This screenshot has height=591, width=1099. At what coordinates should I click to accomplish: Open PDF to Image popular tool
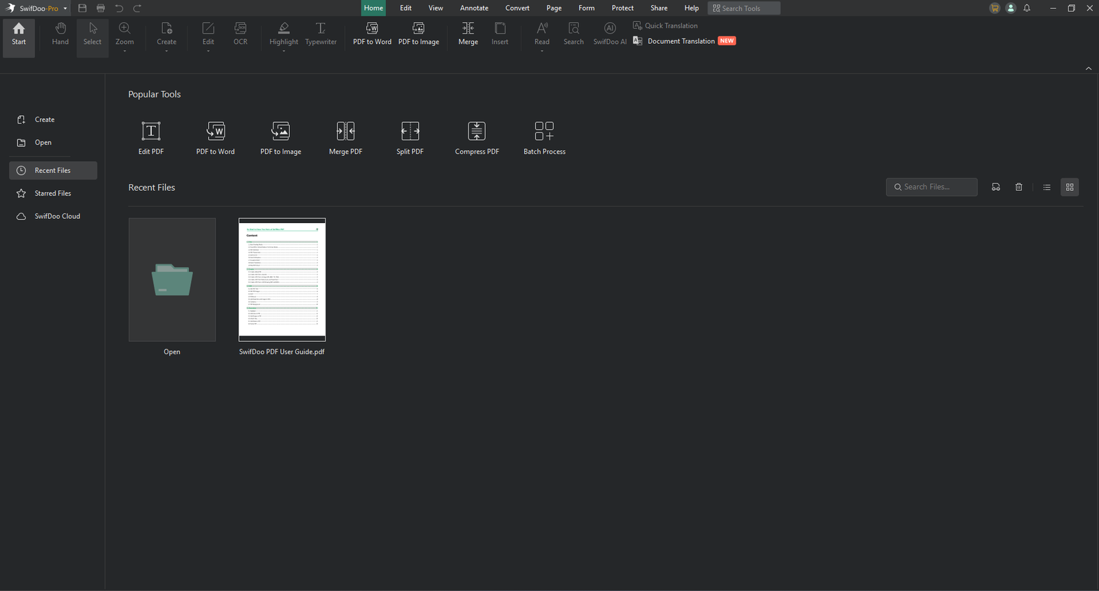click(x=281, y=138)
